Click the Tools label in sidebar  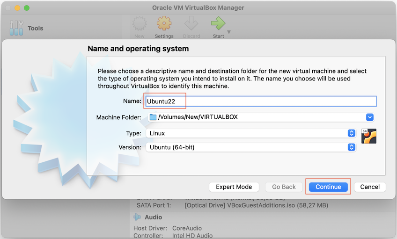[x=36, y=28]
